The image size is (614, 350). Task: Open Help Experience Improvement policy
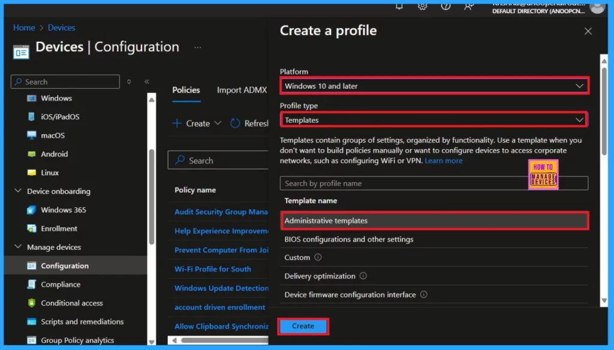(x=221, y=231)
